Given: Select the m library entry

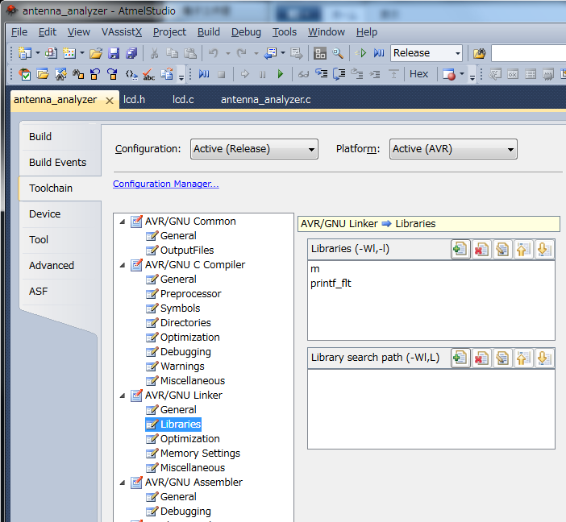Looking at the screenshot, I should 314,269.
